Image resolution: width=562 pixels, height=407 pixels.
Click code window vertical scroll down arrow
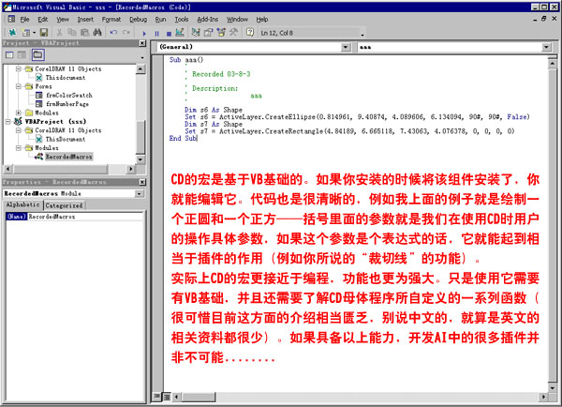pyautogui.click(x=553, y=387)
